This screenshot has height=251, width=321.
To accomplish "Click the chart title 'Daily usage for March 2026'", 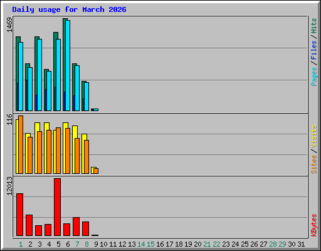I will tap(69, 9).
